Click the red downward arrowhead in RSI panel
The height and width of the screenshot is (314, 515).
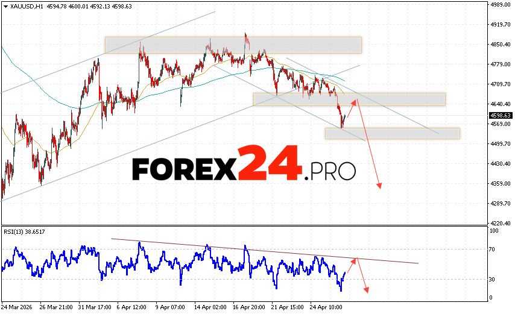pos(365,292)
